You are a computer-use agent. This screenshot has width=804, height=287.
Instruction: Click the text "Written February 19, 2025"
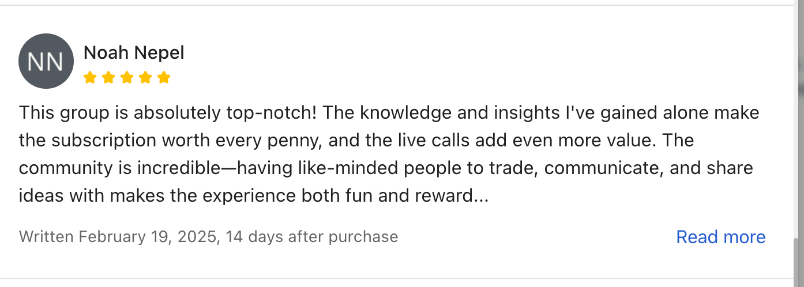click(x=119, y=237)
